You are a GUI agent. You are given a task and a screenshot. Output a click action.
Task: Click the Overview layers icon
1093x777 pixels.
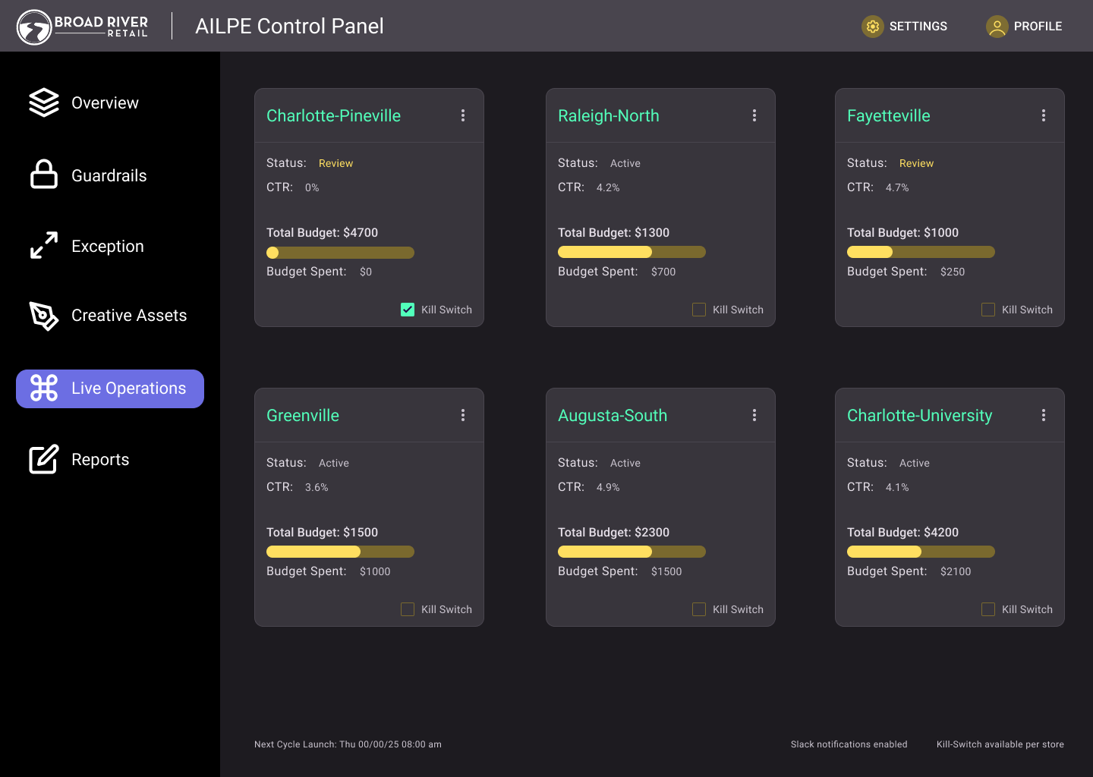pos(44,102)
